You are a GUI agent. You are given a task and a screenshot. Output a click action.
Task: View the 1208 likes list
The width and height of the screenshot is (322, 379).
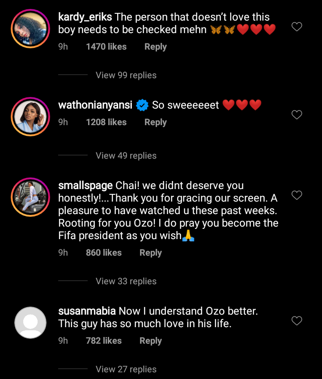106,122
